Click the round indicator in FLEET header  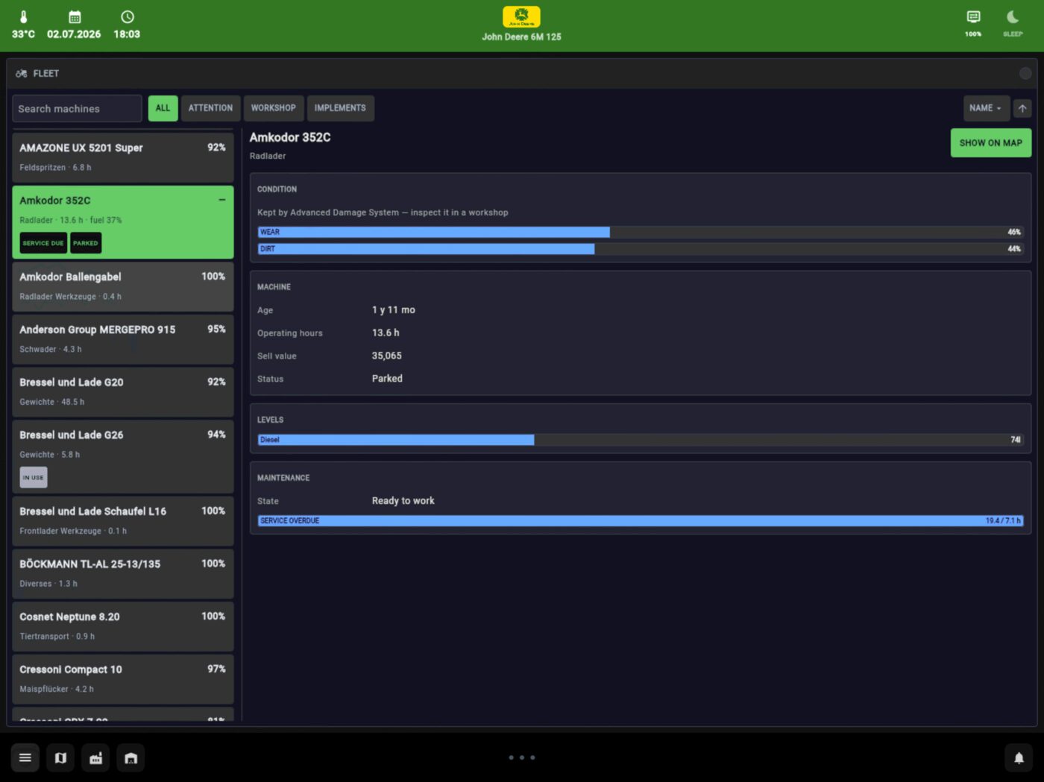[1025, 73]
